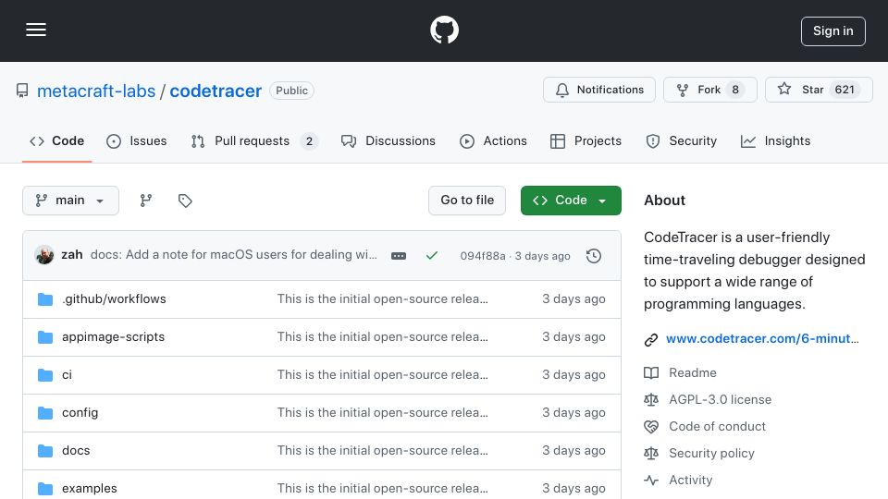Click the Go to file button

pos(467,201)
